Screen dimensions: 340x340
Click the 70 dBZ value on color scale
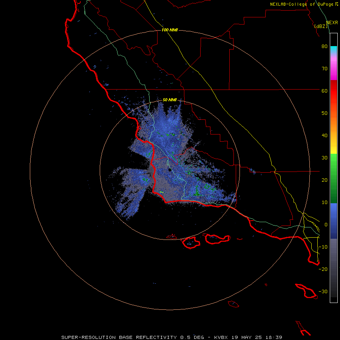click(325, 68)
